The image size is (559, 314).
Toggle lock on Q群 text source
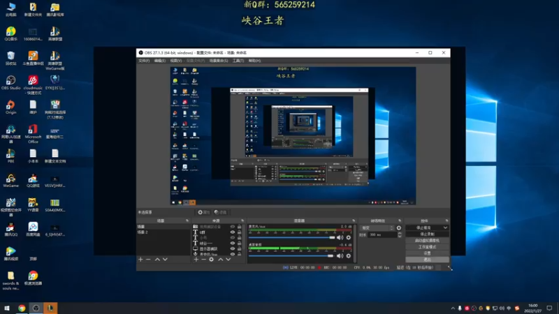point(239,232)
